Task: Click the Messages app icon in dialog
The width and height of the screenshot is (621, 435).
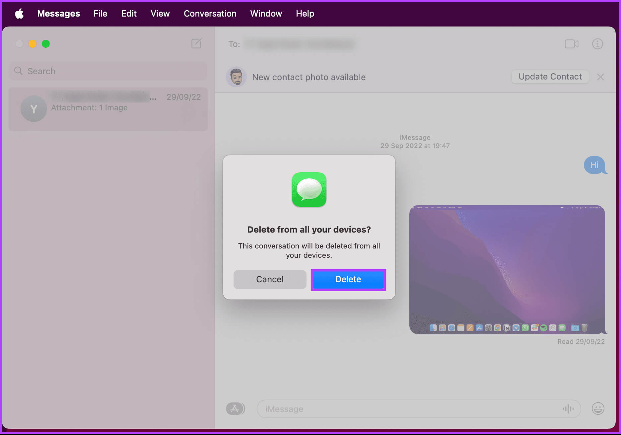Action: click(309, 190)
